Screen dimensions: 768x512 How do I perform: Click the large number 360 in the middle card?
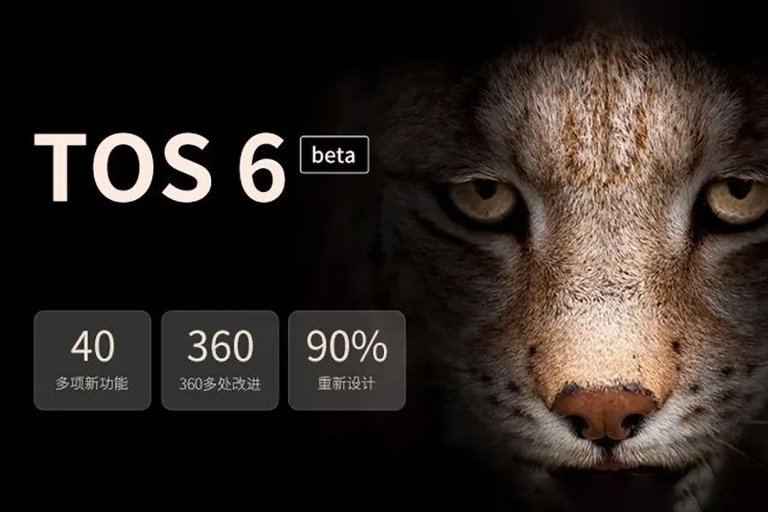tap(220, 346)
